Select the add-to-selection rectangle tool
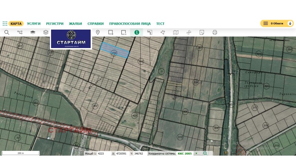296x166 pixels. pyautogui.click(x=111, y=33)
